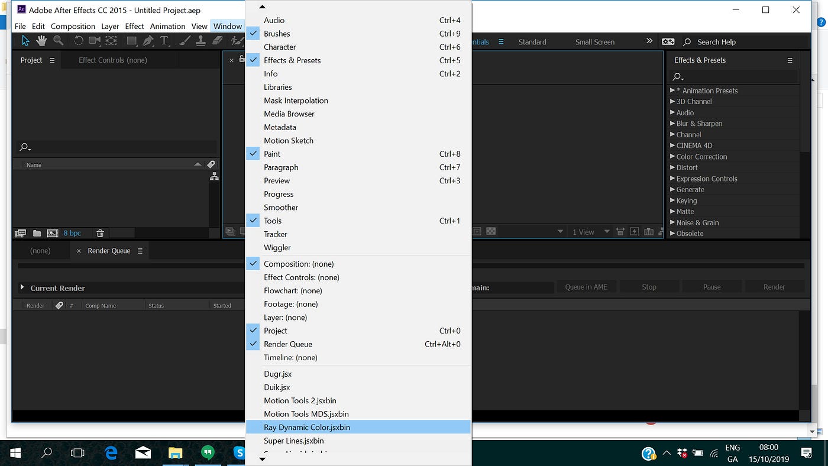
Task: Uncheck Project in the Window menu
Action: (x=358, y=331)
